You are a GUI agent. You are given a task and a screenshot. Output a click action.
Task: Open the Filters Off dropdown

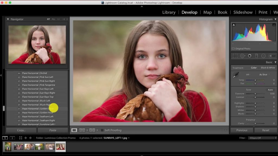pos(262,138)
